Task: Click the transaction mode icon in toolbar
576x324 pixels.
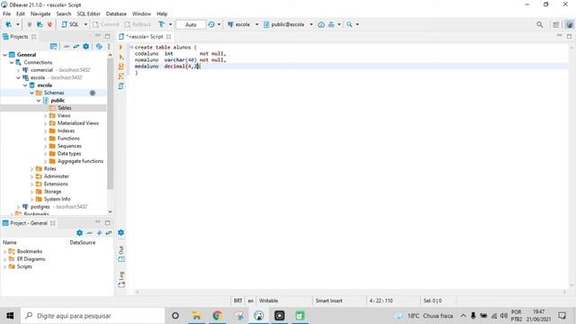Action: [x=161, y=24]
